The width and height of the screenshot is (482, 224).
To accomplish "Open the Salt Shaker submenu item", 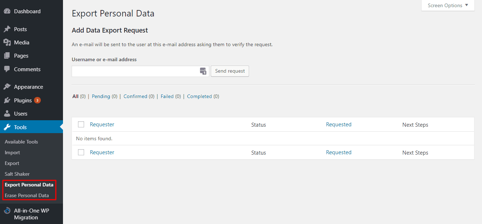I will [17, 174].
